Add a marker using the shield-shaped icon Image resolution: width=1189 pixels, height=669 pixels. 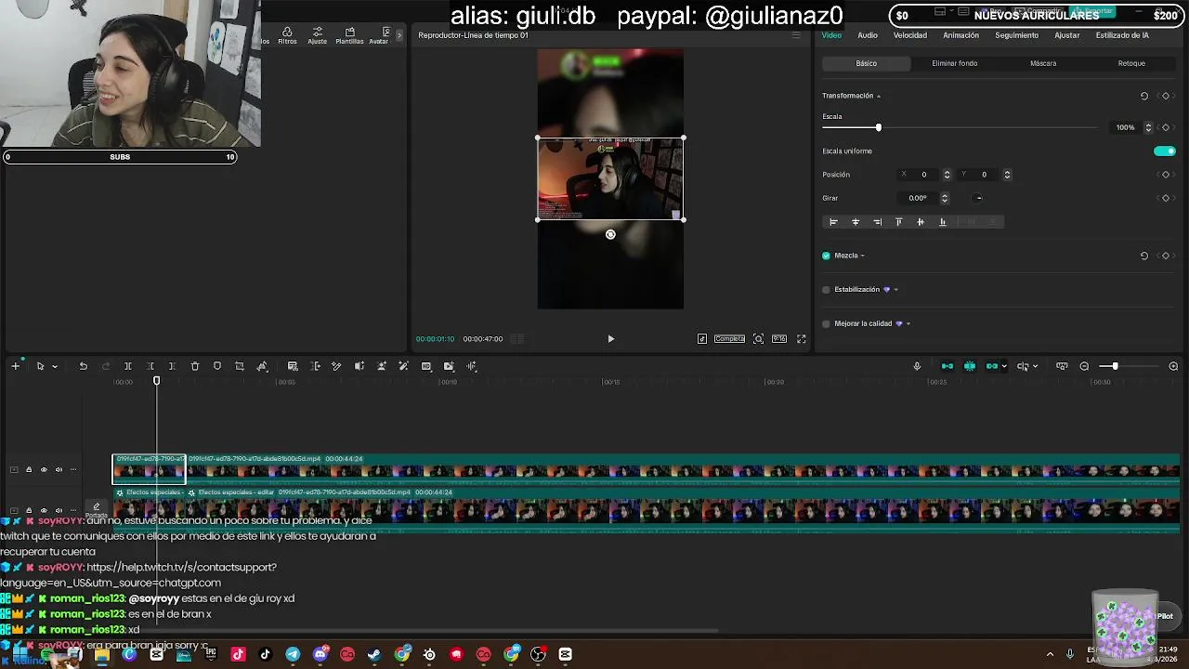point(217,366)
